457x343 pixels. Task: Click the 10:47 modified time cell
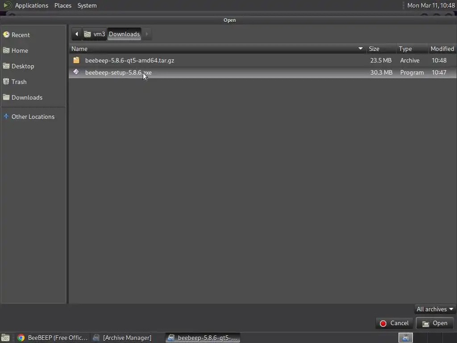(x=439, y=72)
